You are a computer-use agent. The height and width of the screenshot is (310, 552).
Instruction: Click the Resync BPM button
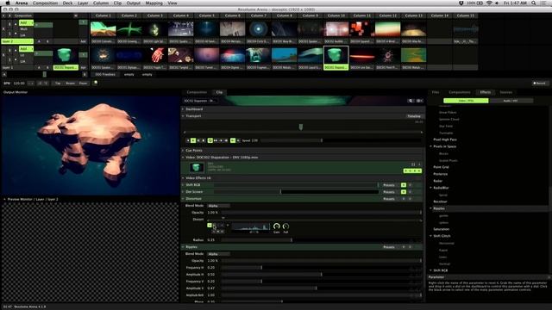pyautogui.click(x=71, y=84)
